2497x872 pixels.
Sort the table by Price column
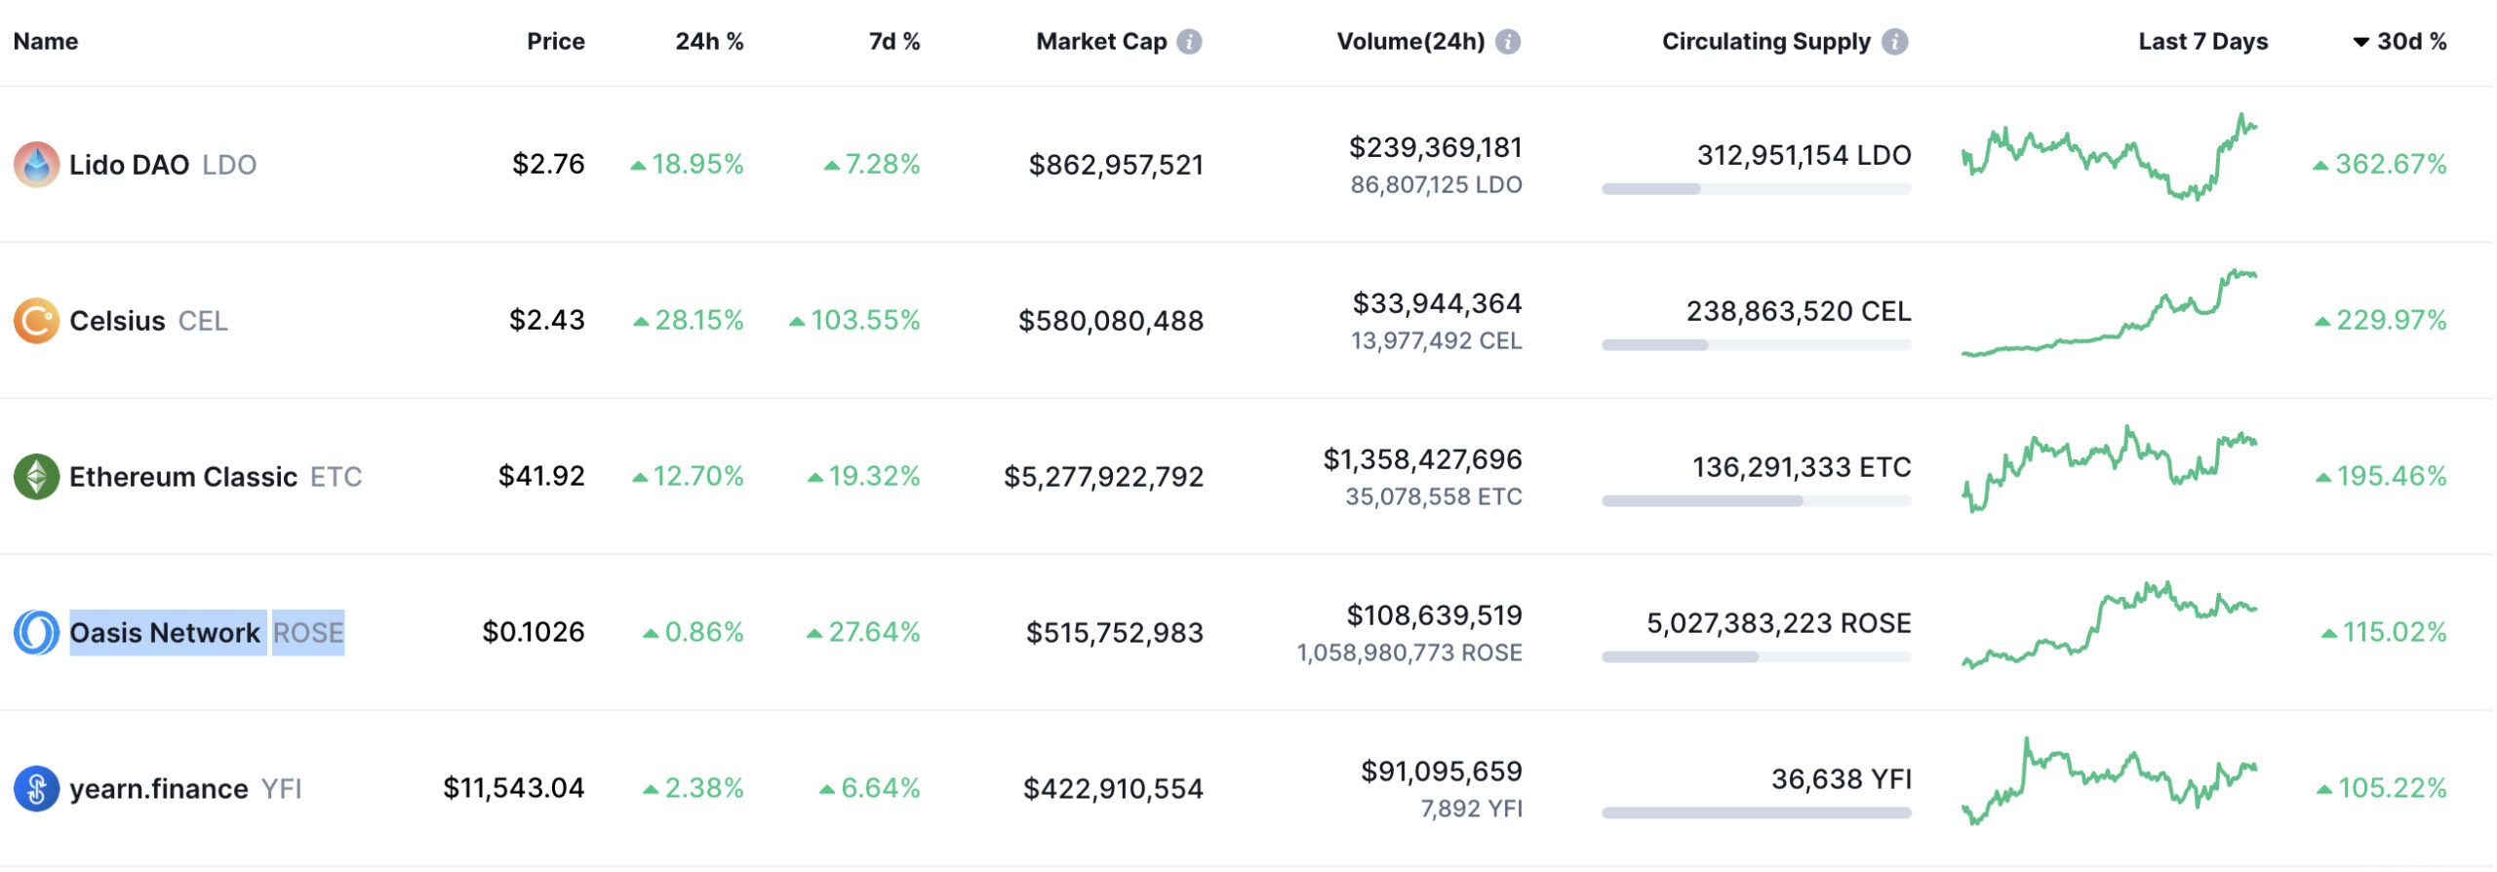click(555, 42)
